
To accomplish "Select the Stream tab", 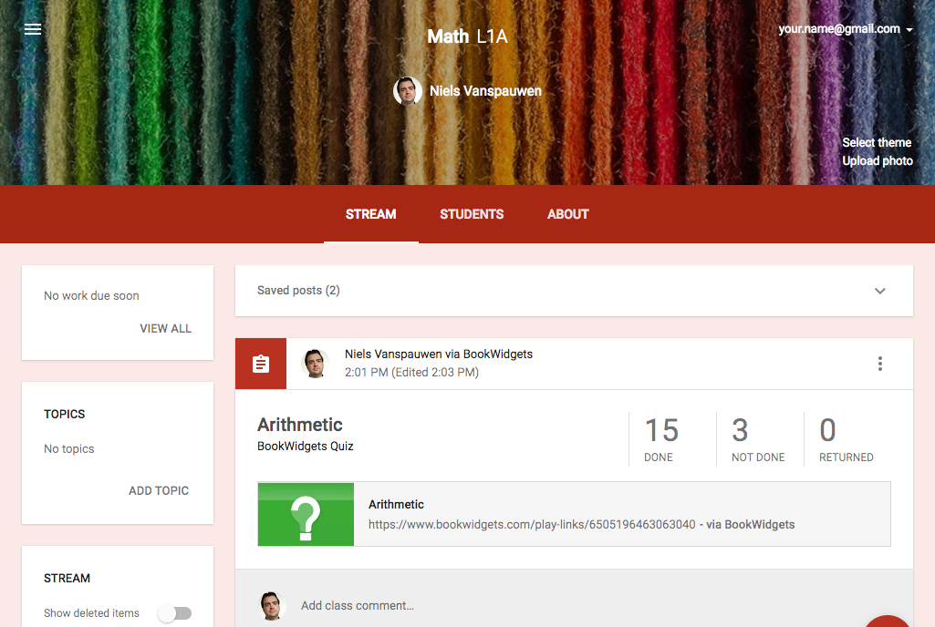I will (370, 214).
